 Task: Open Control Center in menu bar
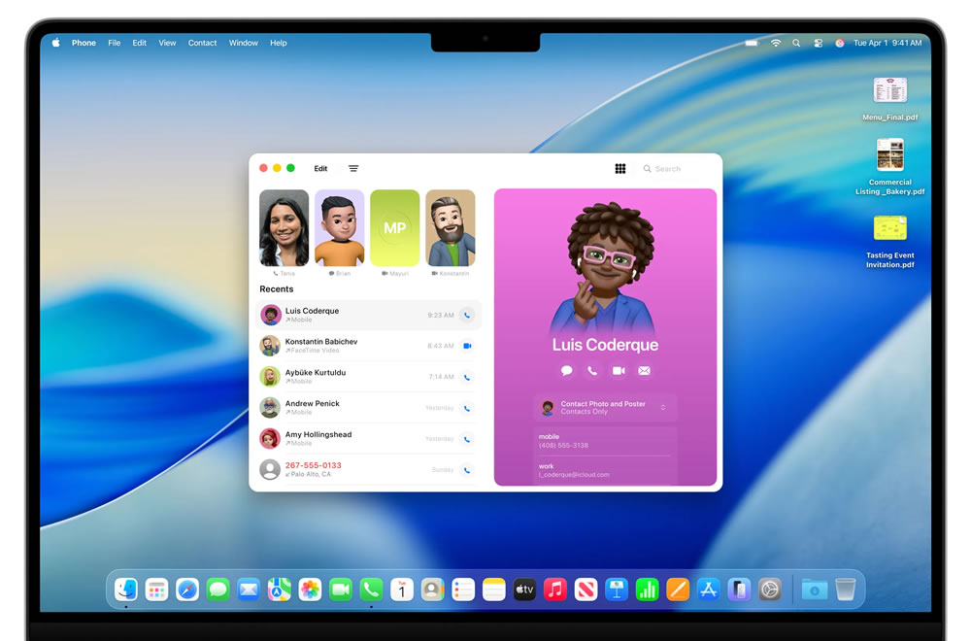tap(818, 43)
